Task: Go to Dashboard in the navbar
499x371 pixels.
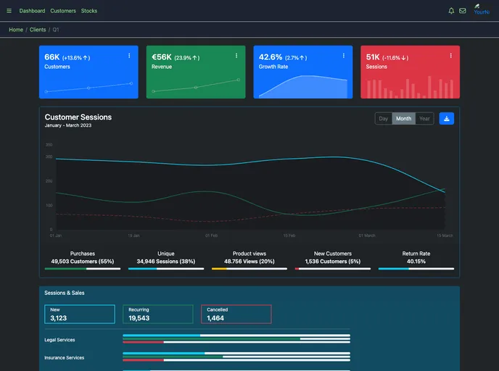Action: [x=32, y=11]
